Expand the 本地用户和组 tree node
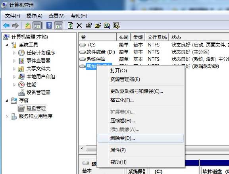Image resolution: width=229 pixels, height=174 pixels. point(14,77)
